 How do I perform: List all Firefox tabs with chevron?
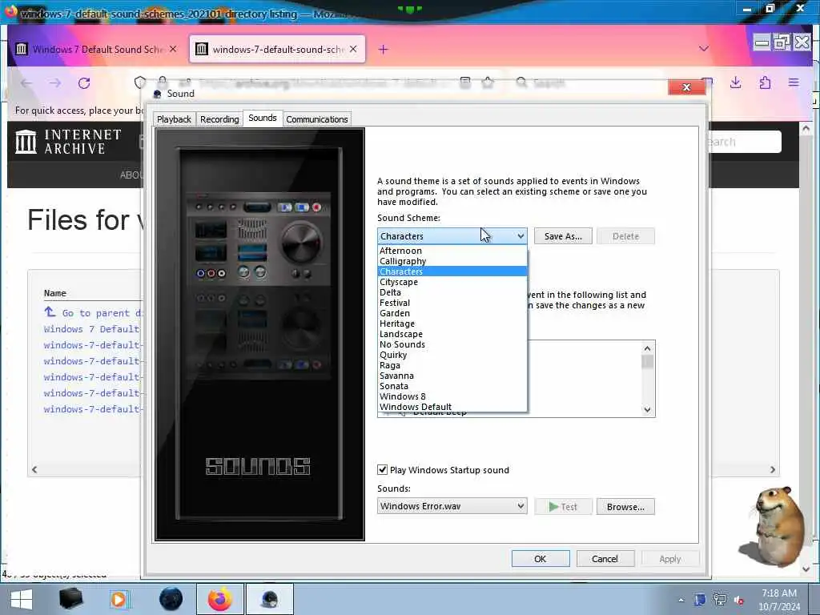pyautogui.click(x=704, y=49)
